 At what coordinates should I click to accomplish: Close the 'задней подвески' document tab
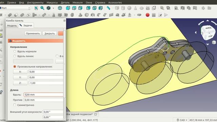[96, 114]
